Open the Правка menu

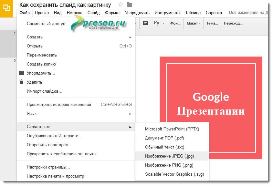pos(42,13)
